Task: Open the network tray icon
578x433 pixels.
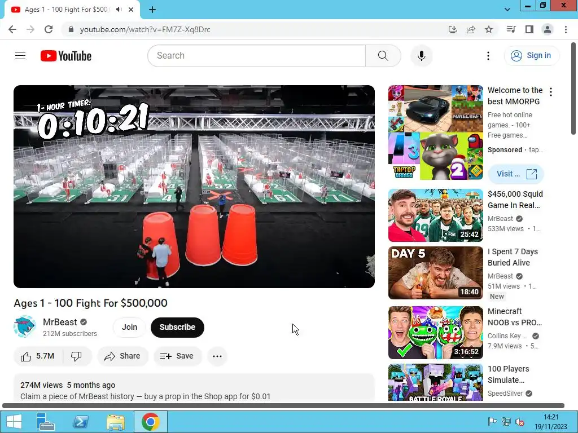Action: click(506, 422)
